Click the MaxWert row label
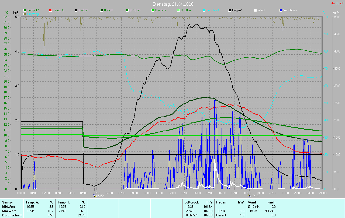Screen dimensions: 345x218 (9, 211)
